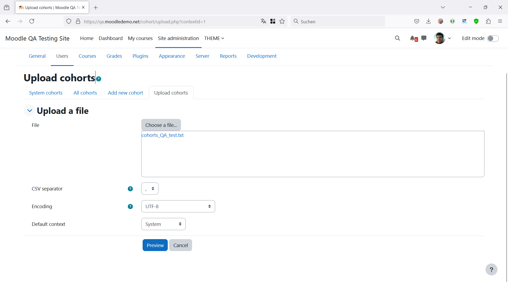This screenshot has height=286, width=508.
Task: Click the Preview button
Action: pos(155,245)
